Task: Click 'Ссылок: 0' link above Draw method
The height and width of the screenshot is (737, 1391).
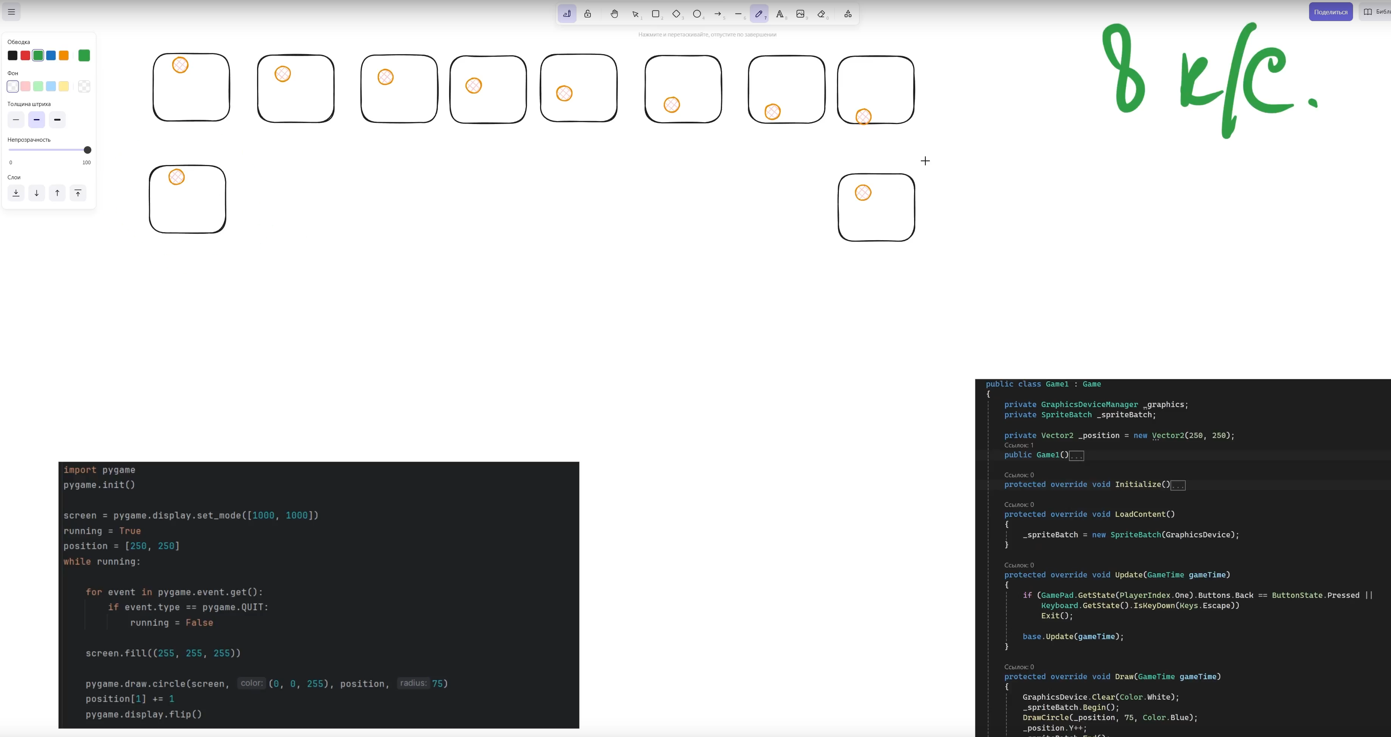Action: click(1019, 667)
